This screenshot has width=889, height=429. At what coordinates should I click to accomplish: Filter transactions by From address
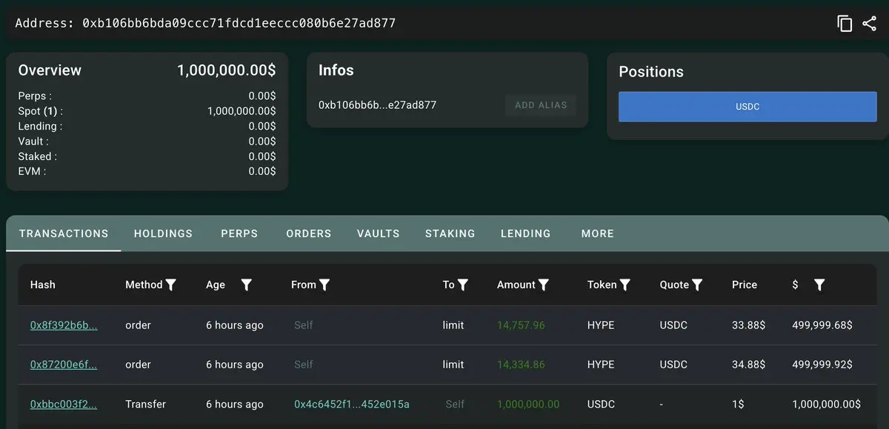pyautogui.click(x=324, y=285)
